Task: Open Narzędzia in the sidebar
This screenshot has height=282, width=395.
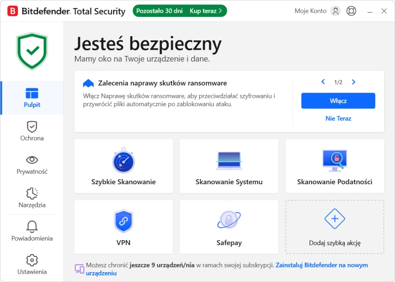Action: 32,198
